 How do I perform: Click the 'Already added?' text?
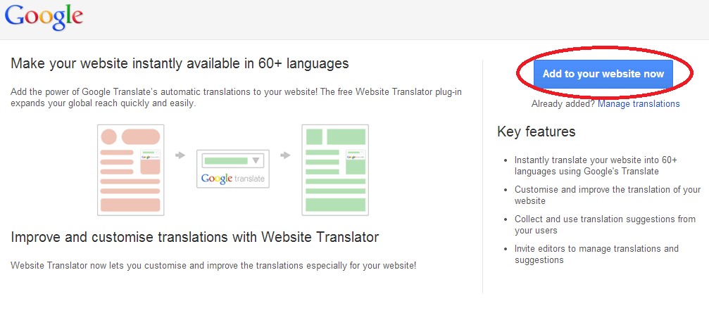[x=563, y=104]
